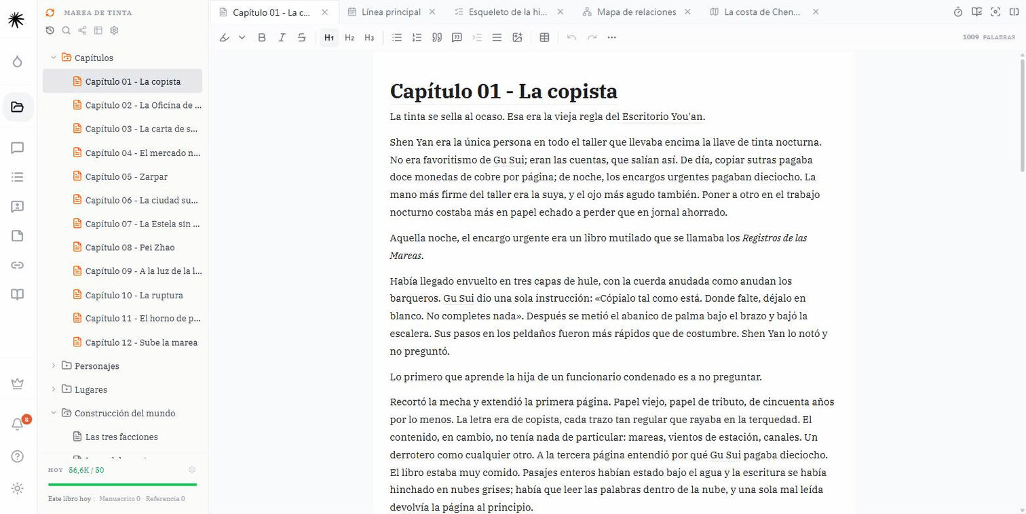Toggle bold formatting in the toolbar
This screenshot has width=1026, height=514.
tap(262, 37)
